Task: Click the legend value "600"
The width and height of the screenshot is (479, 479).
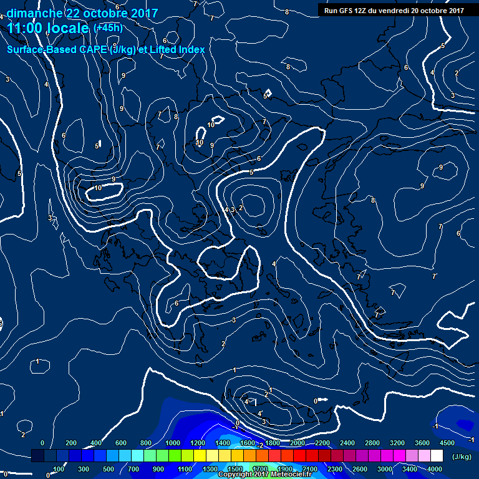Action: [x=120, y=443]
